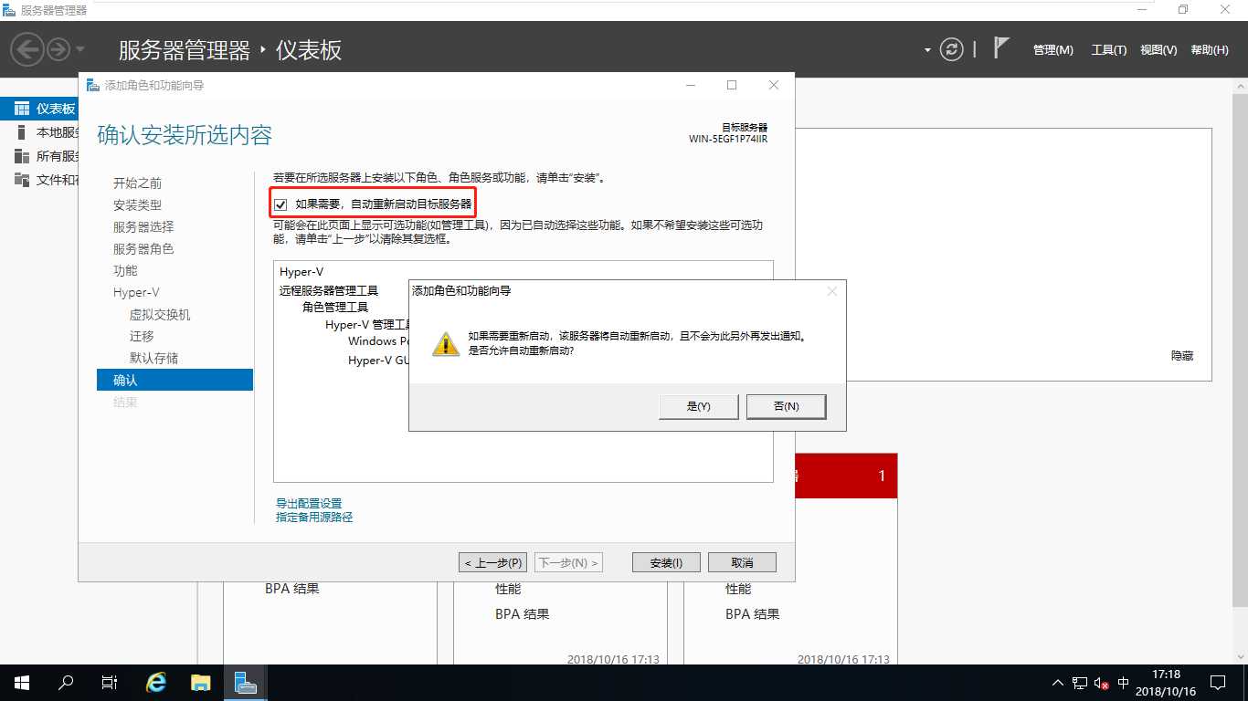
Task: Click the wizard title bar icon
Action: [93, 85]
